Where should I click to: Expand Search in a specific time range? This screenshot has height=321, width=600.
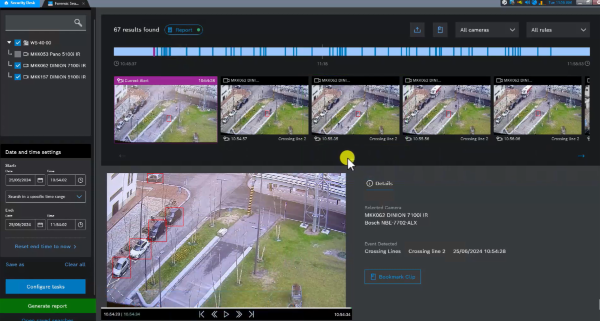pos(45,197)
